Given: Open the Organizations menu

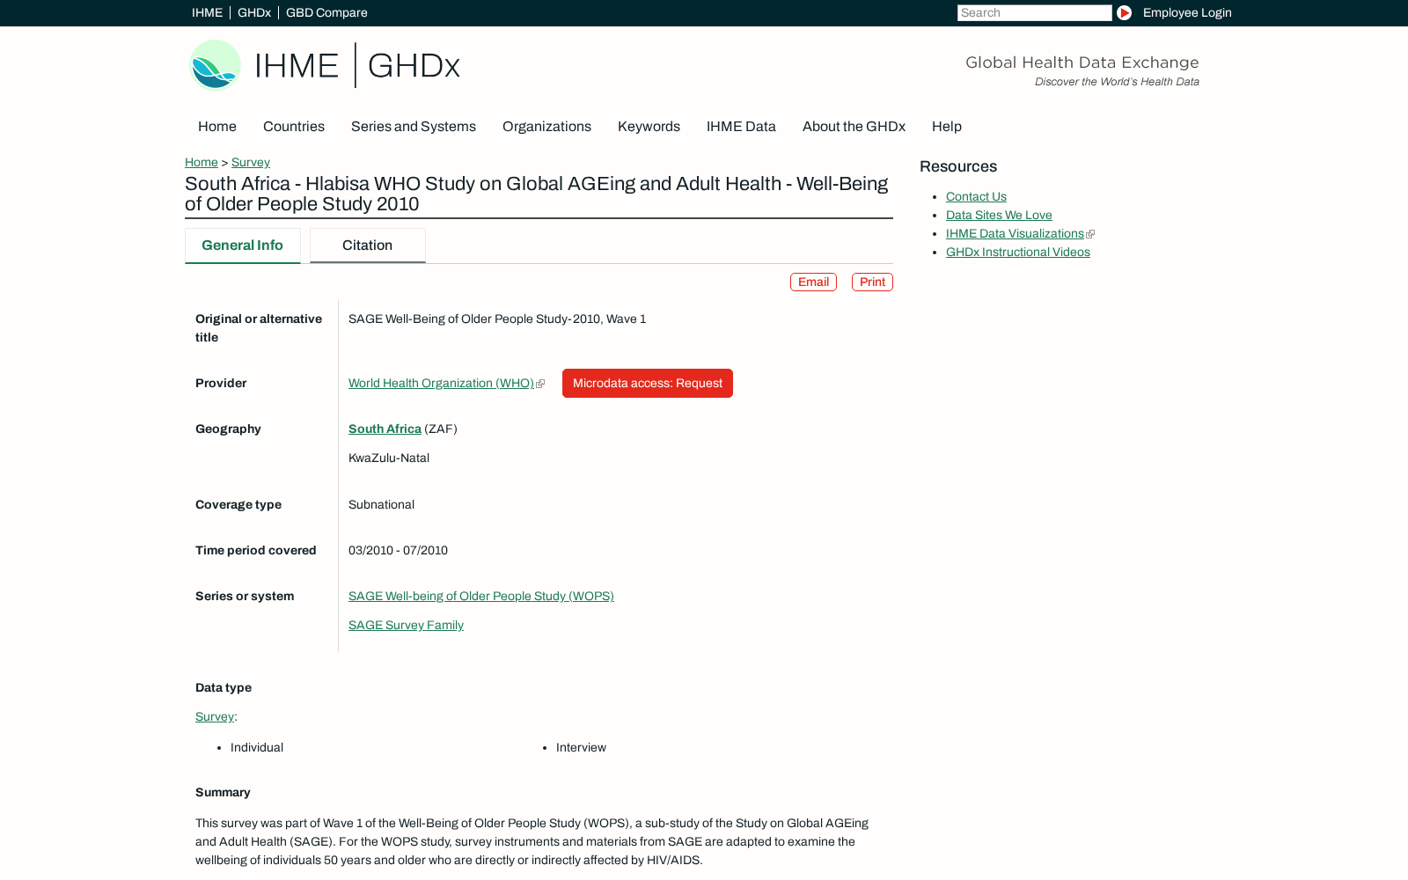Looking at the screenshot, I should [546, 126].
